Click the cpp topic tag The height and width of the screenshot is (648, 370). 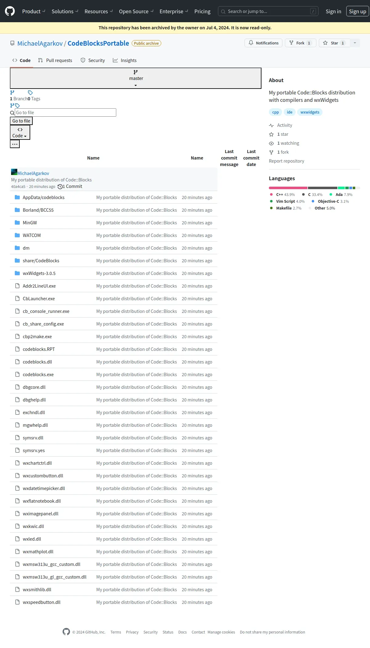pyautogui.click(x=275, y=112)
